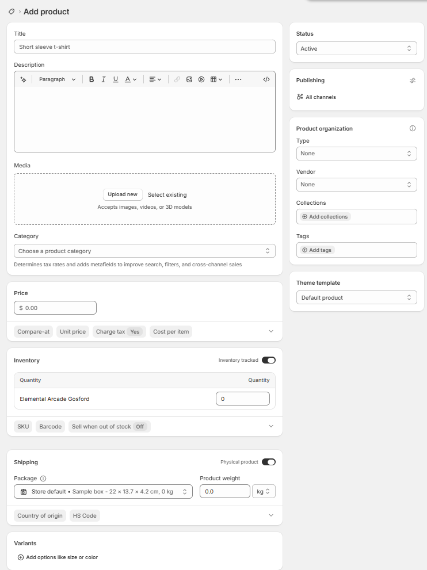This screenshot has width=427, height=570.
Task: Expand the pricing details chevron
Action: pos(271,331)
